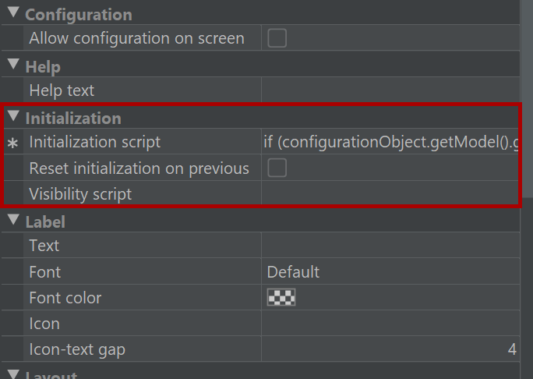Collapse the Help section triangle
The height and width of the screenshot is (379, 533).
pos(13,64)
